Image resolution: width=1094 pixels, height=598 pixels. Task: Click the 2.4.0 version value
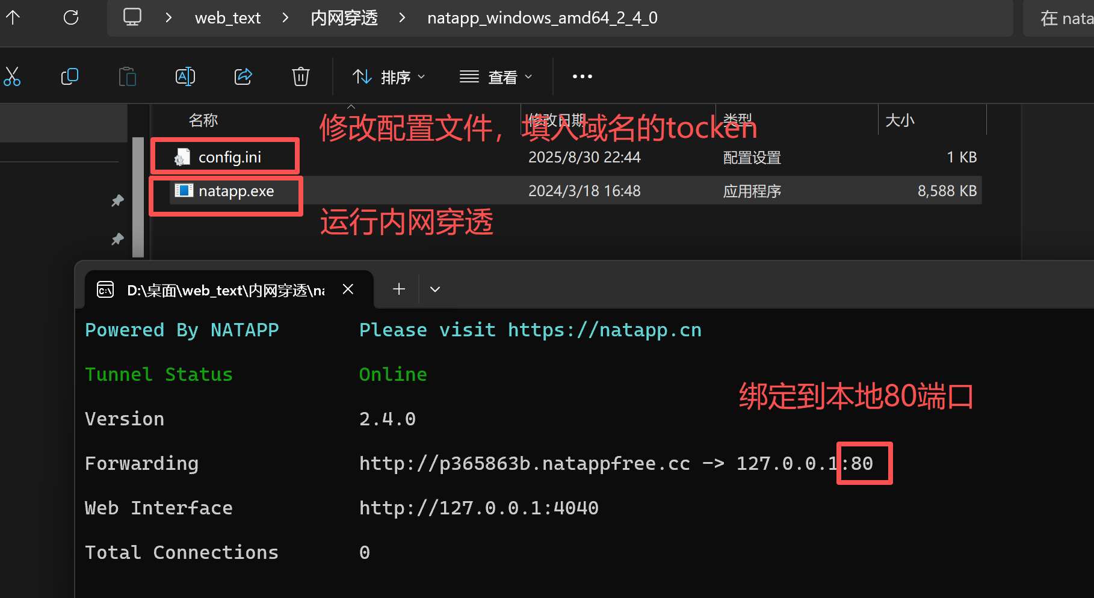click(388, 419)
